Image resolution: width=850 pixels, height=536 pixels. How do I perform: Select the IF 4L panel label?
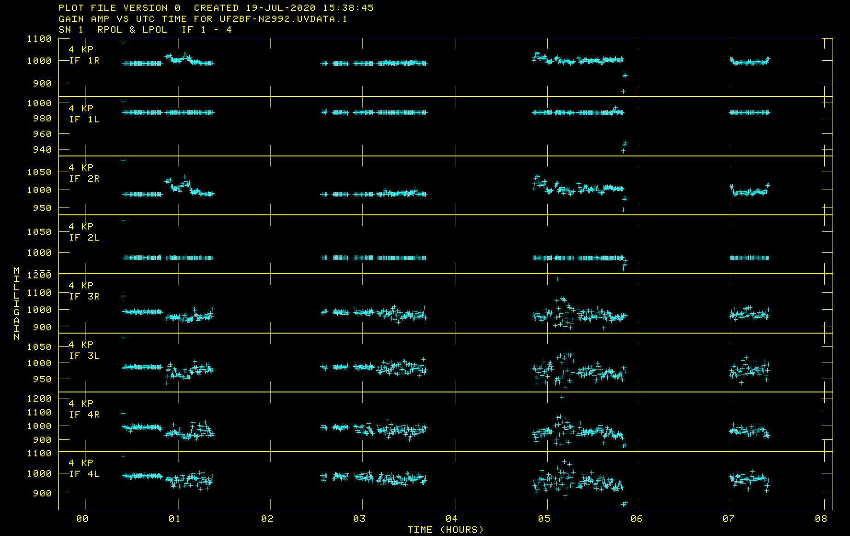[84, 474]
